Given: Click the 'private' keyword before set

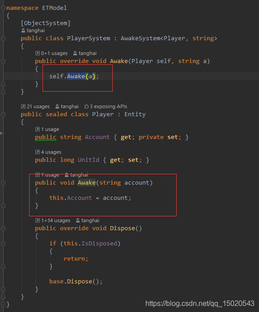Looking at the screenshot, I should point(151,137).
